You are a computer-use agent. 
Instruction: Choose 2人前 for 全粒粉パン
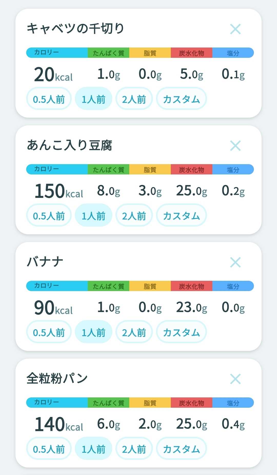(134, 449)
